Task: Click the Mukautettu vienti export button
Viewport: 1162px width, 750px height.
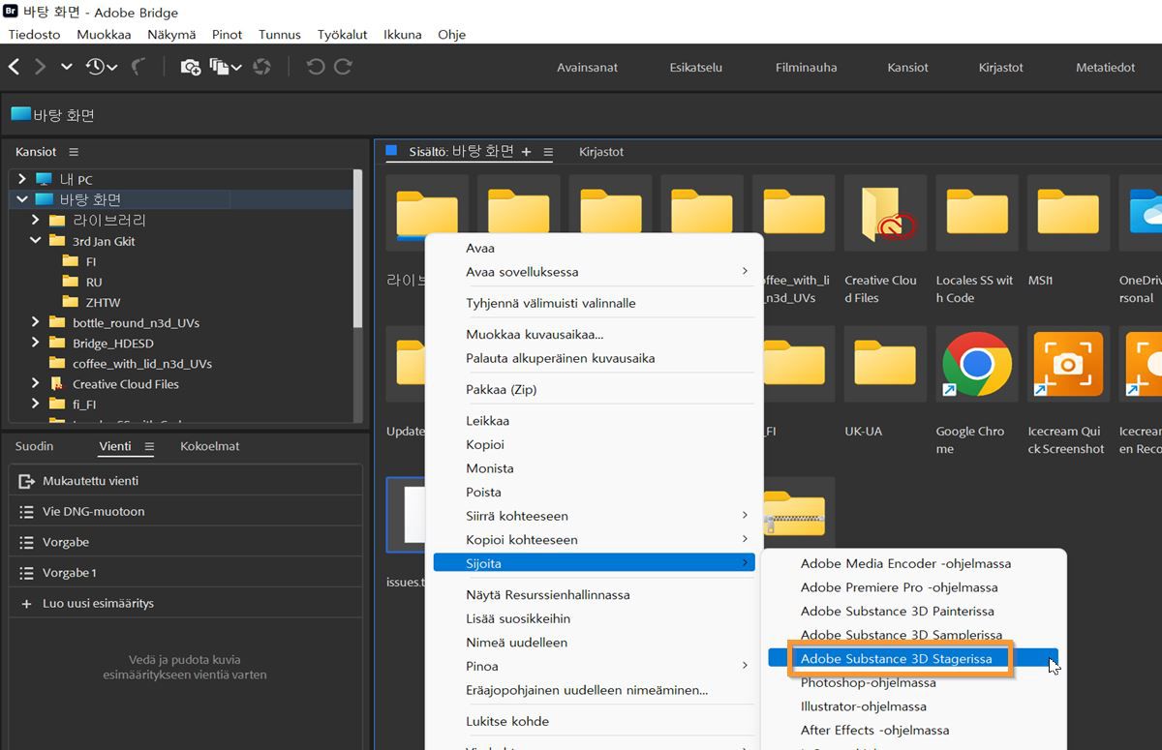Action: pos(186,481)
